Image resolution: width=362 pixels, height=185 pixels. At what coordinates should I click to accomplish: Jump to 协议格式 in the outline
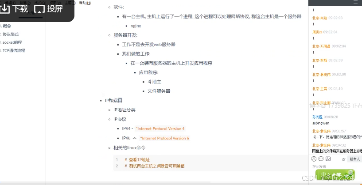[x=10, y=34]
